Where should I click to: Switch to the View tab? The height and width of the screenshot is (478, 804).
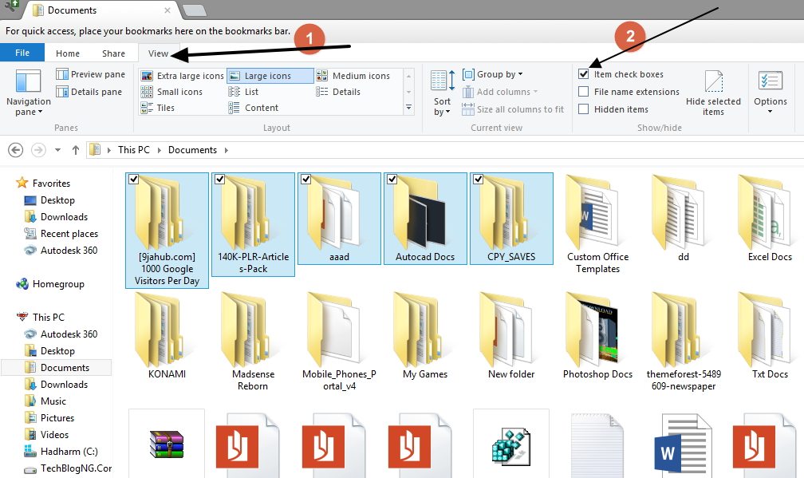[x=158, y=53]
